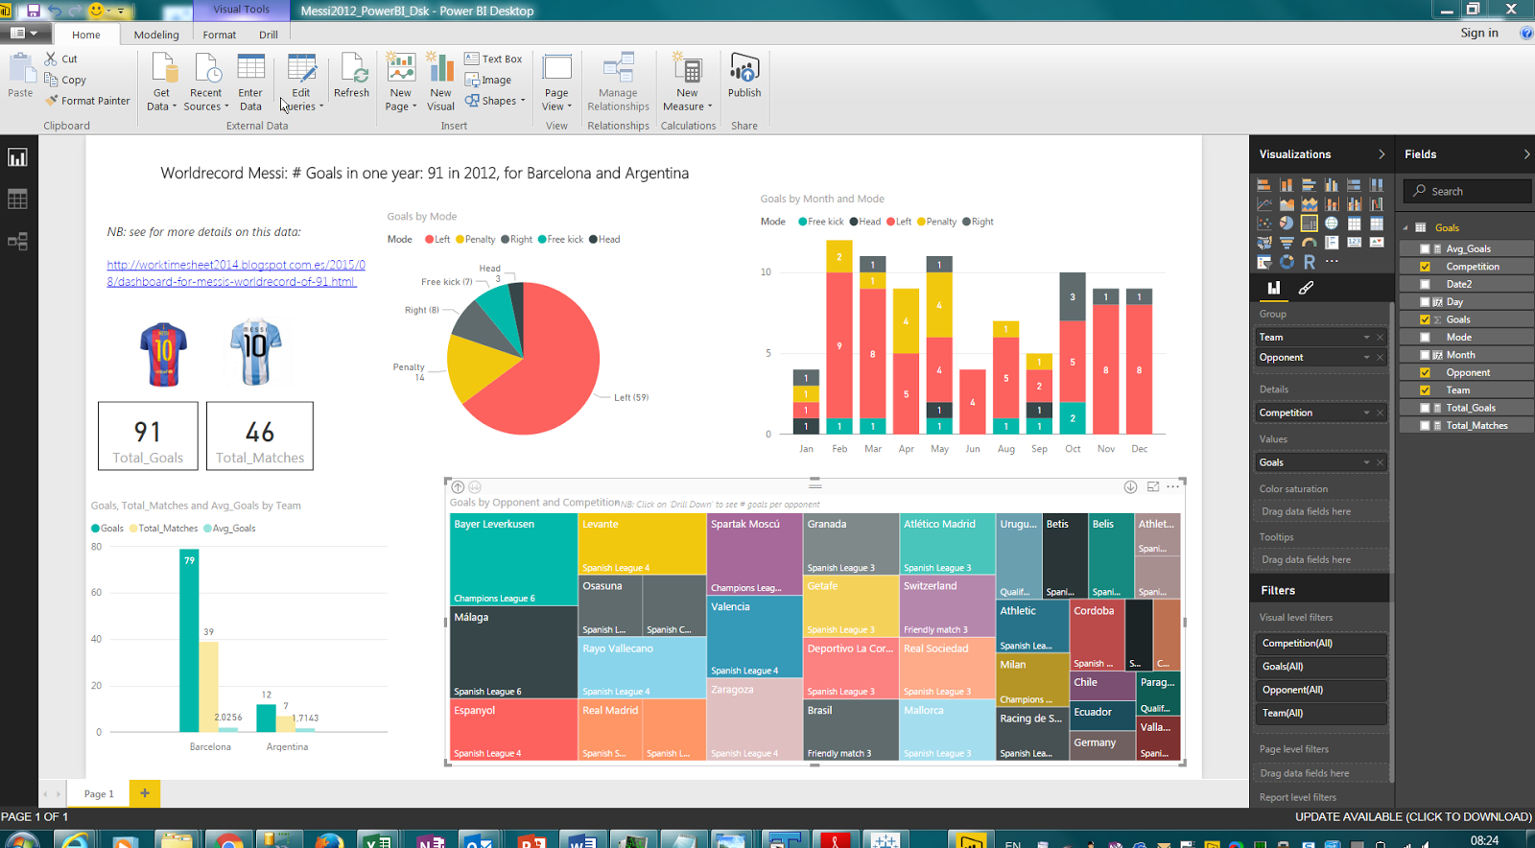Select the stacked column chart visualization
This screenshot has width=1535, height=848.
tap(1287, 184)
